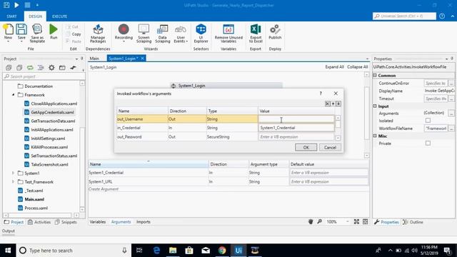Screen dimensions: 457x257
Task: Open Google Chrome from the taskbar
Action: click(222, 251)
